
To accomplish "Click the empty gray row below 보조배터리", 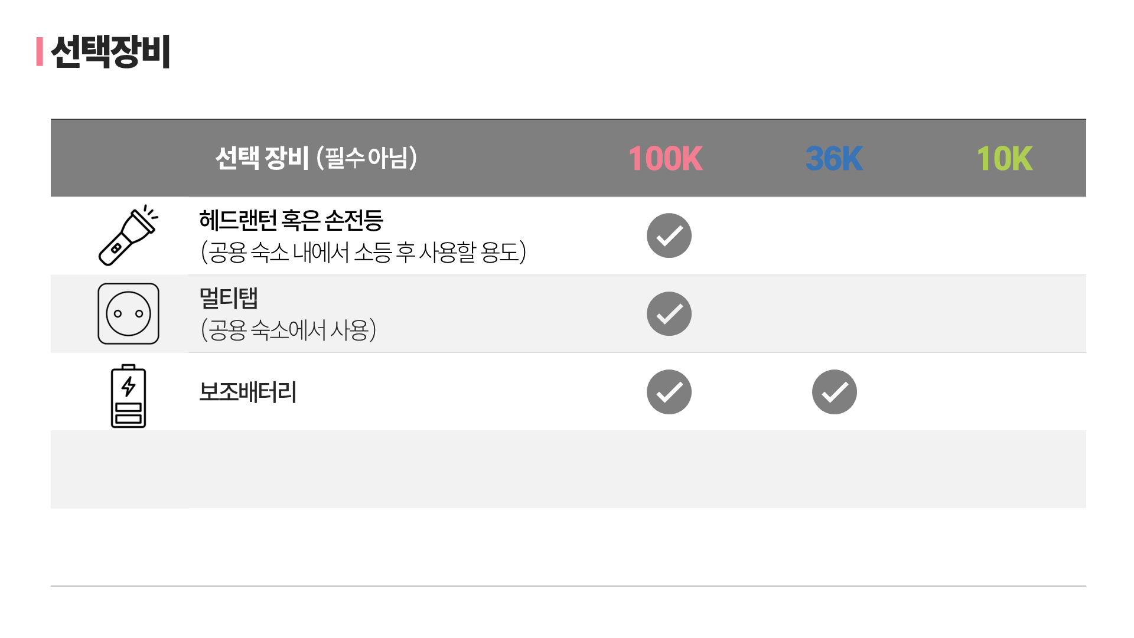I will (568, 469).
